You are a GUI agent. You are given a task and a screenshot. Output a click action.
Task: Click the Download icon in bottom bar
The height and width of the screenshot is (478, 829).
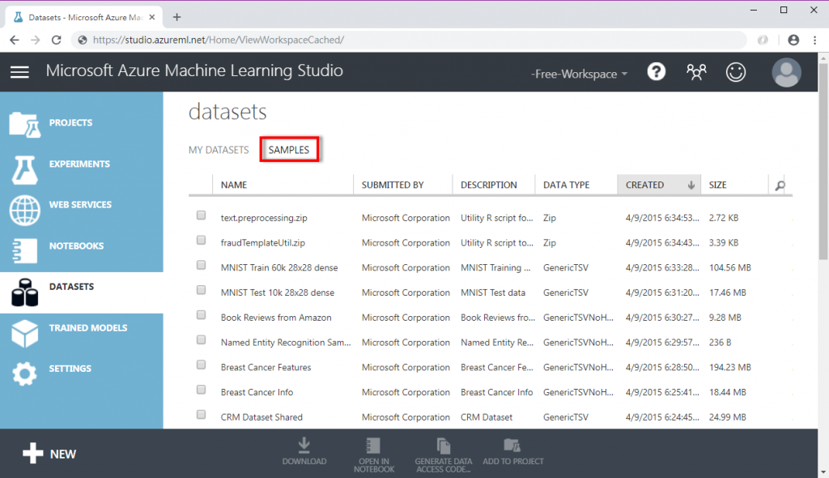(304, 445)
